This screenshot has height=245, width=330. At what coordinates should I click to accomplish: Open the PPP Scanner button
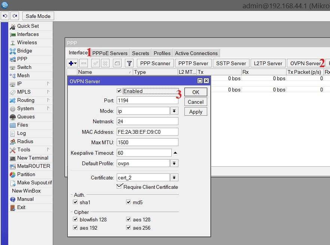[155, 63]
